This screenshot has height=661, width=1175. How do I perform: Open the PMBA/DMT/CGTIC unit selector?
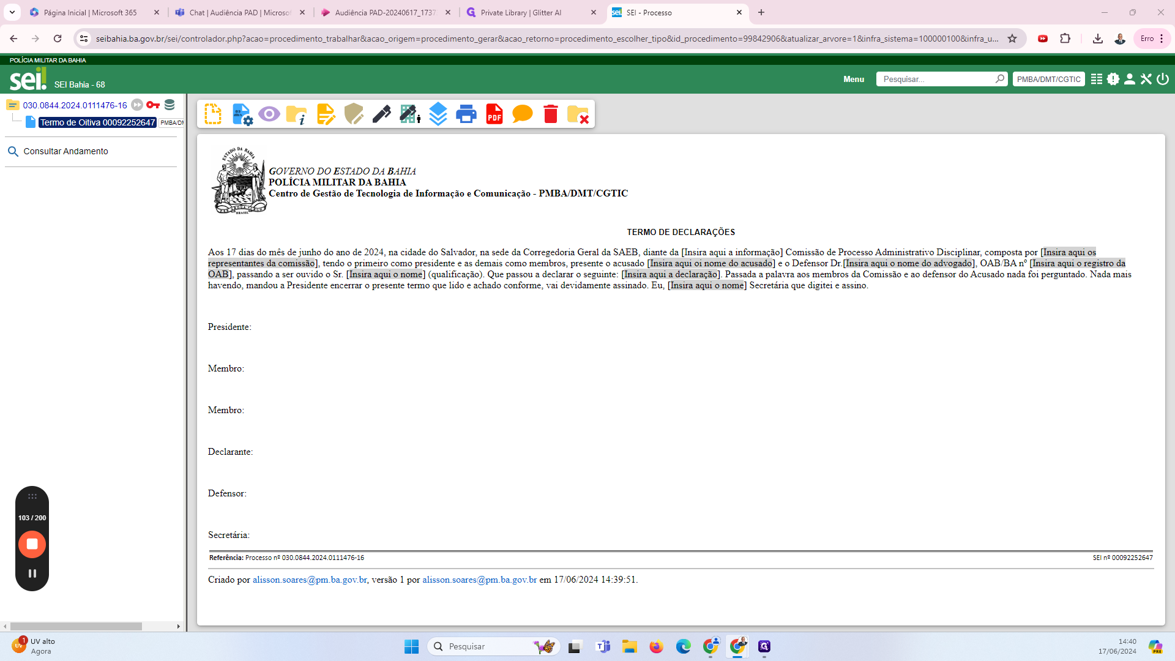pos(1048,79)
